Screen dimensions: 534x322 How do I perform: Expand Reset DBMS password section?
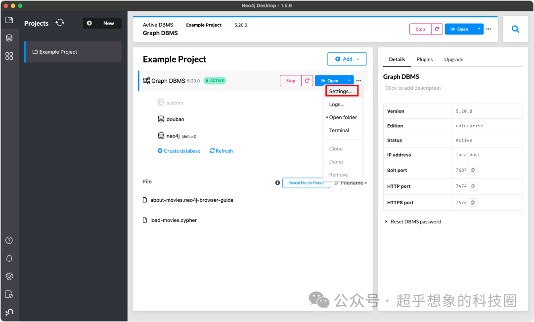413,222
